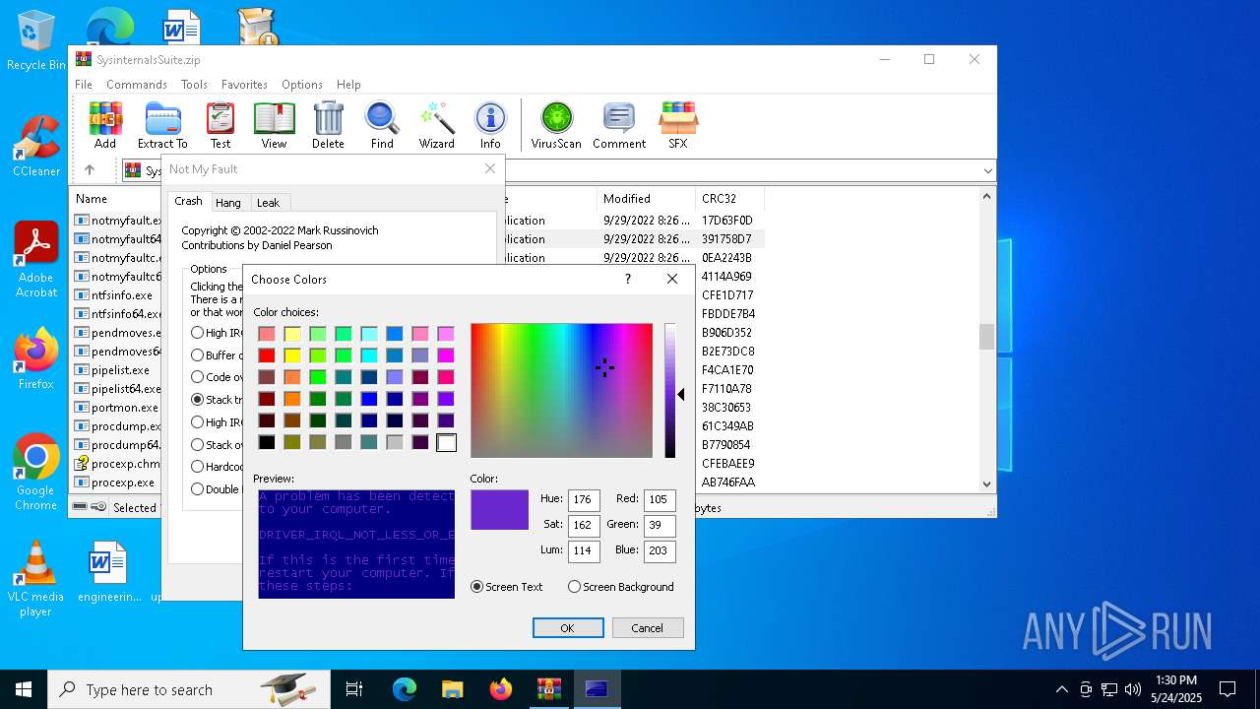Click in the Red value field
1260x709 pixels.
(660, 500)
